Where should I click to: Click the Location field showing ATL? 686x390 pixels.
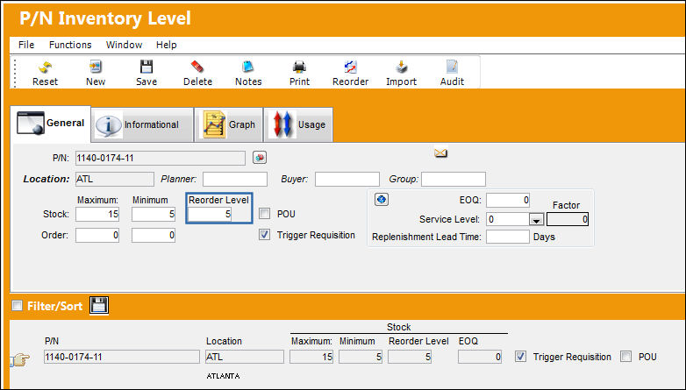115,180
